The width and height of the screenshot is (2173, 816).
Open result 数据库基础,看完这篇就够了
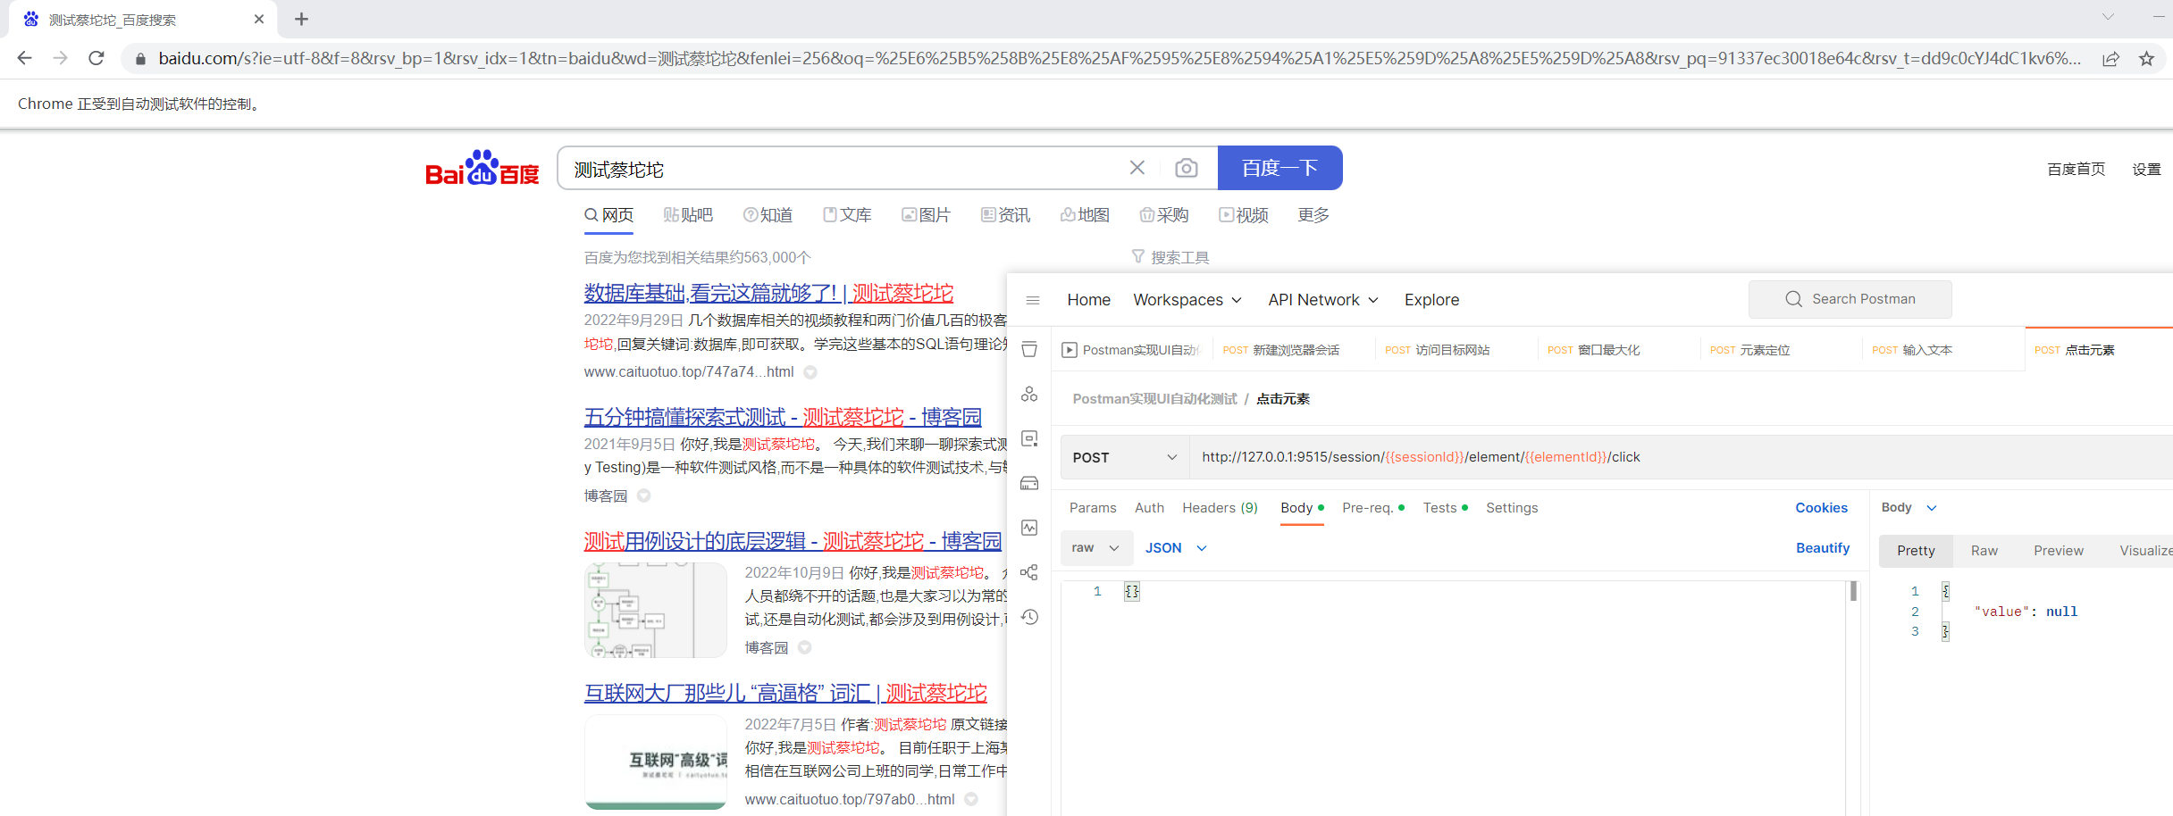[768, 293]
